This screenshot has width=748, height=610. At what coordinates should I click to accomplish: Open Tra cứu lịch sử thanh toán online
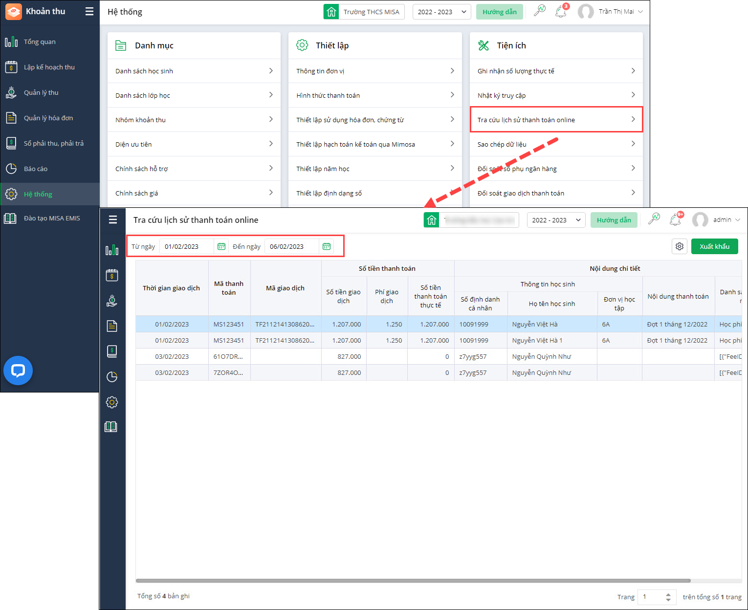556,120
